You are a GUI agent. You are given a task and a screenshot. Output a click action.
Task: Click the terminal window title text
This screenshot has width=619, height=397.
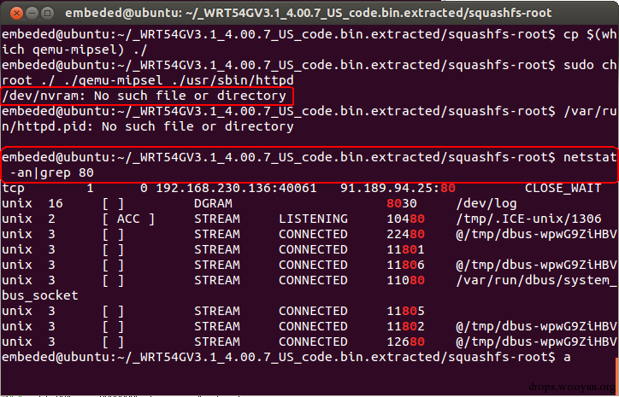[x=309, y=13]
